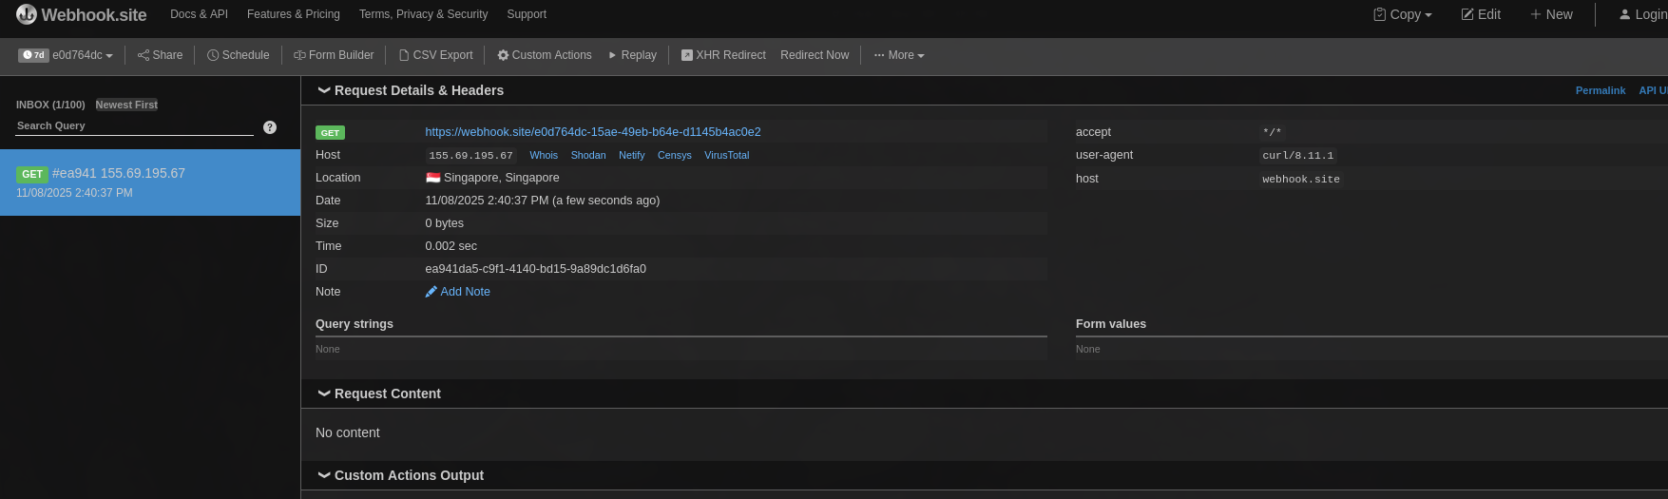The height and width of the screenshot is (499, 1668).
Task: Click the green GET method badge in details
Action: click(x=330, y=133)
